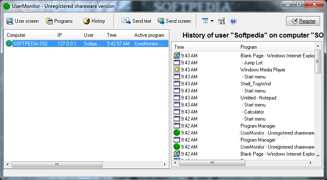The image size is (327, 180).
Task: Select the Windows Media Player history entry
Action: [x=263, y=70]
